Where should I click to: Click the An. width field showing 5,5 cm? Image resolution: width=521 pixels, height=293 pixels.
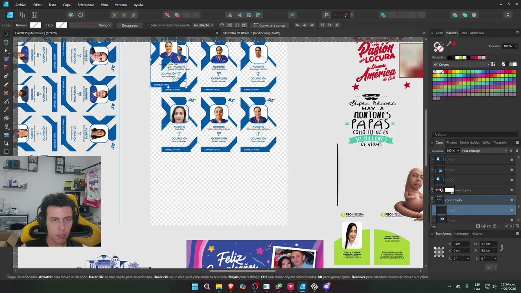488,244
